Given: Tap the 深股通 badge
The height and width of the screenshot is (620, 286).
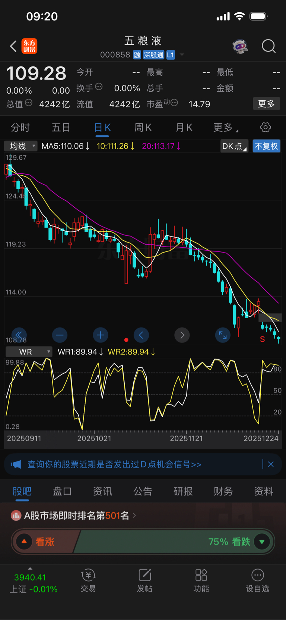Looking at the screenshot, I should [x=154, y=55].
